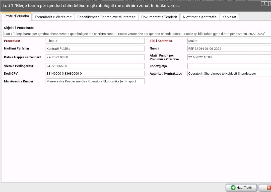
Task: Open the Kërkesat tab
Action: click(x=229, y=17)
